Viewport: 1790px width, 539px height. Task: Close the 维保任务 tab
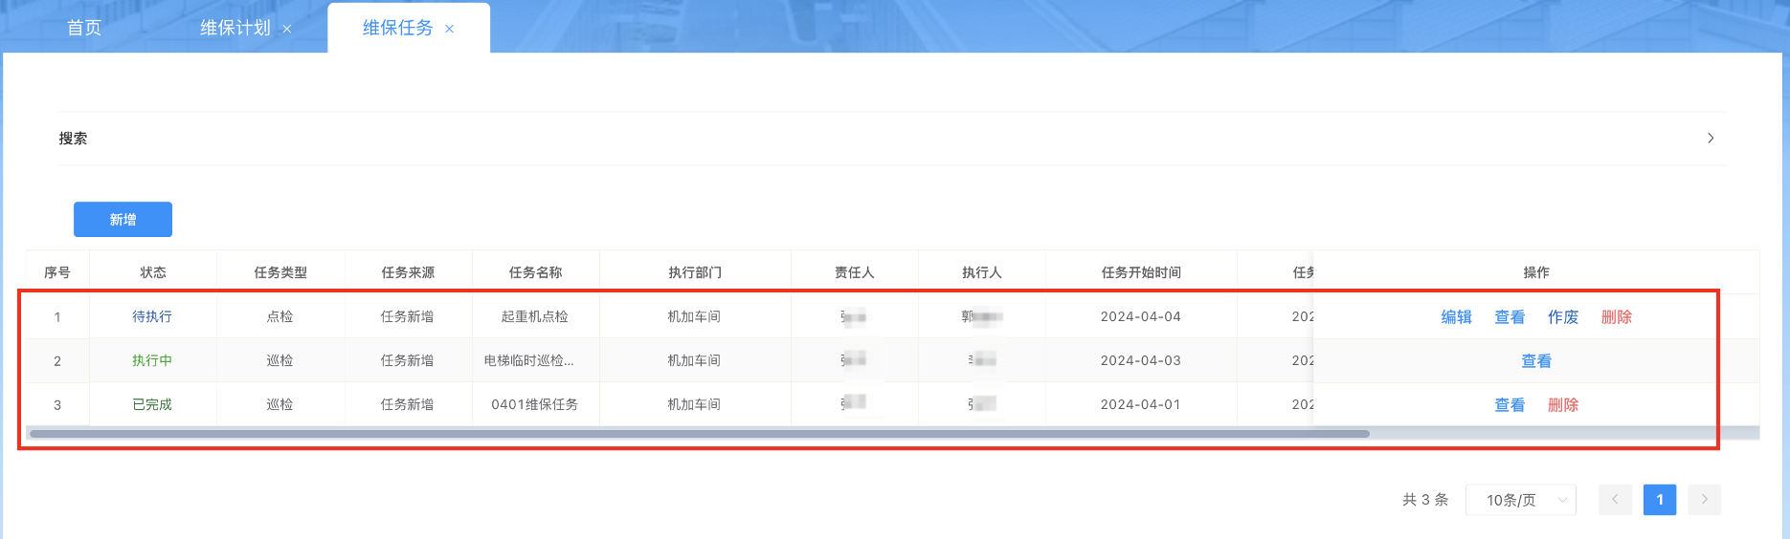[449, 29]
